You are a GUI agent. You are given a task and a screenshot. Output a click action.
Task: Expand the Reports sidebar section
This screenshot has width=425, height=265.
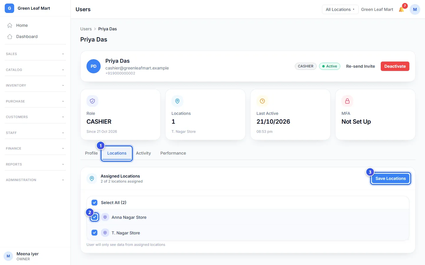click(x=35, y=164)
